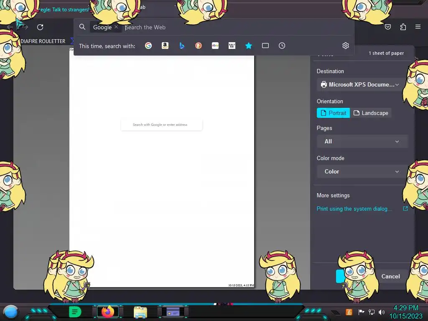Search this time with eBay
The width and height of the screenshot is (428, 321).
215,46
